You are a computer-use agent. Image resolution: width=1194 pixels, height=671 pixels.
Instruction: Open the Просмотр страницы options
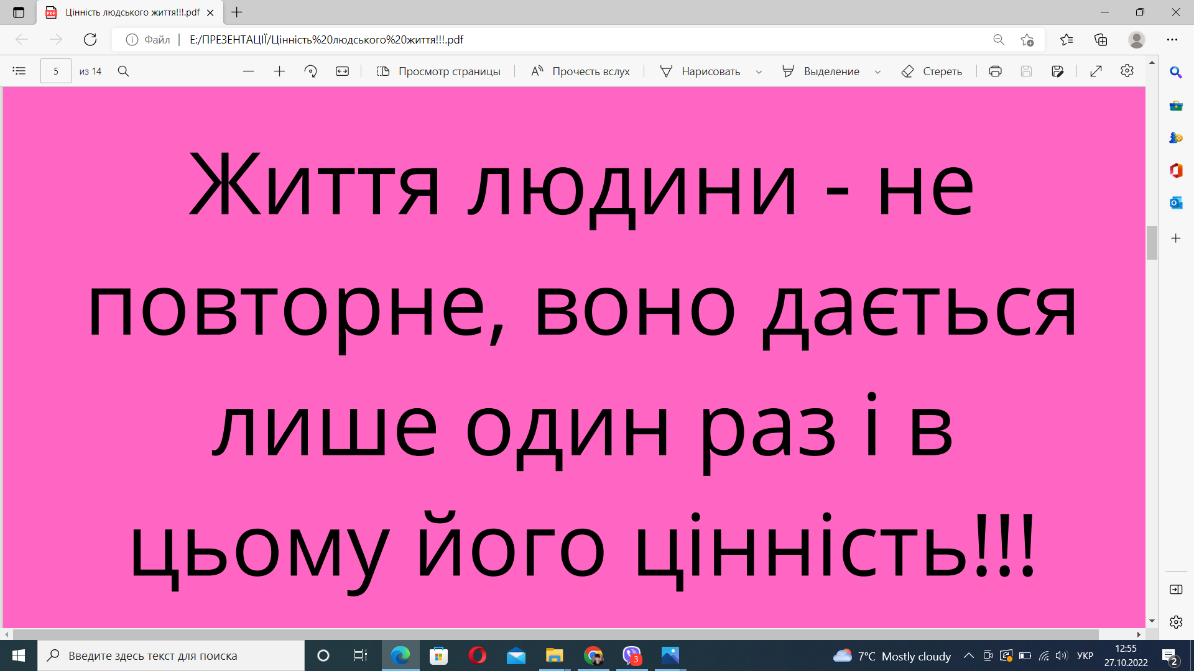(438, 71)
